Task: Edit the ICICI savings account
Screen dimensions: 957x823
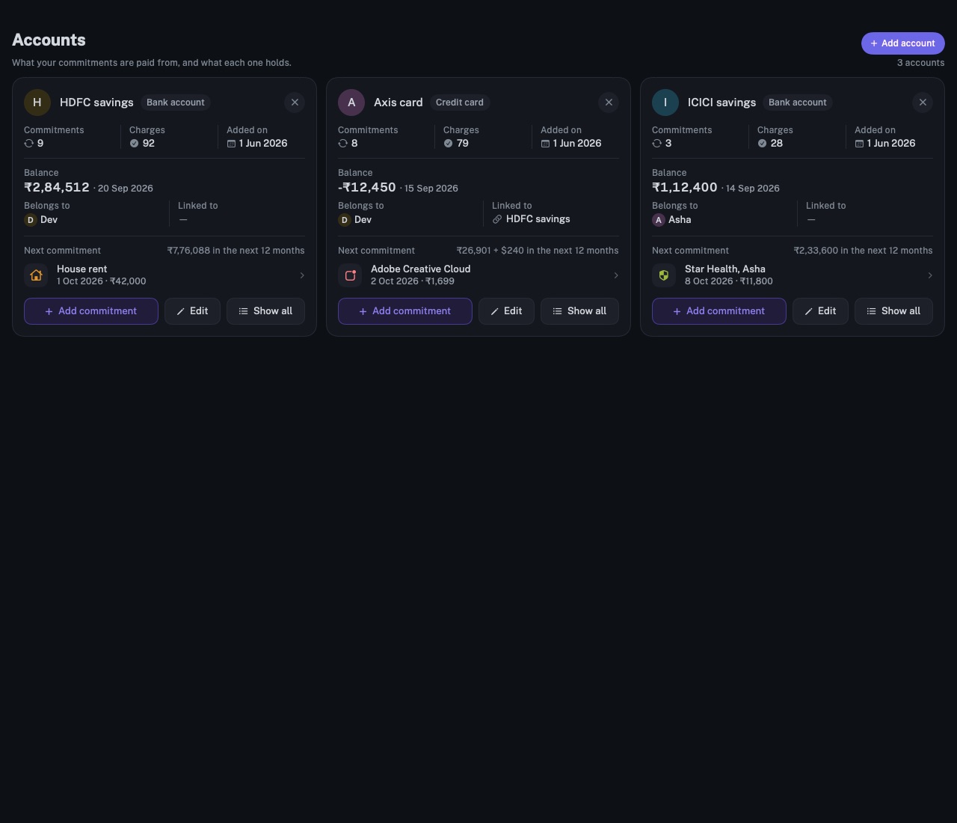Action: point(820,311)
